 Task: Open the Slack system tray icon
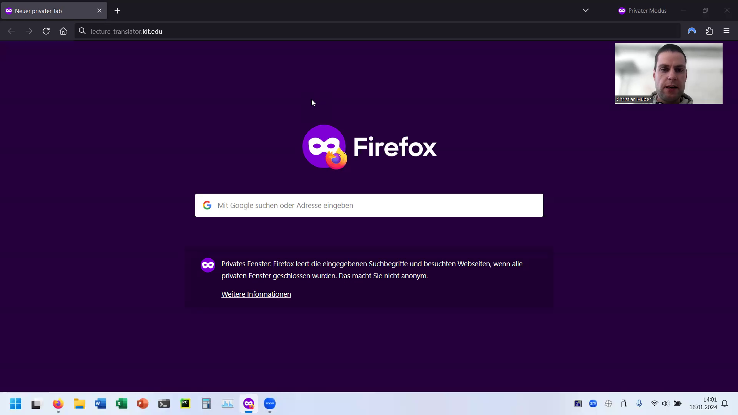(608, 403)
